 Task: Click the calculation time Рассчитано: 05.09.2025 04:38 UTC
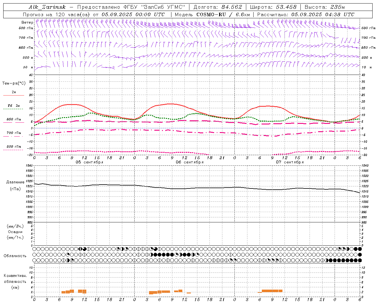306,14
